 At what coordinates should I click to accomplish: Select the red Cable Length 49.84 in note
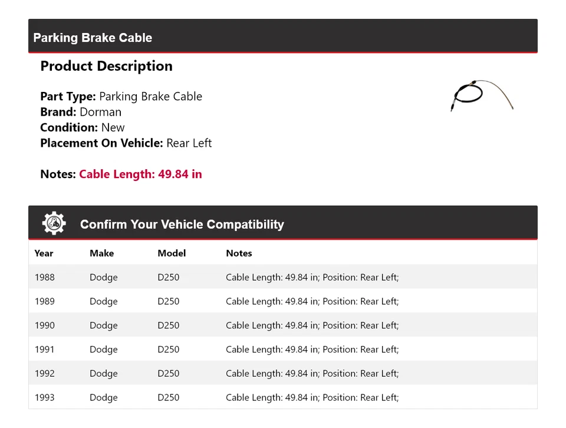(x=140, y=174)
